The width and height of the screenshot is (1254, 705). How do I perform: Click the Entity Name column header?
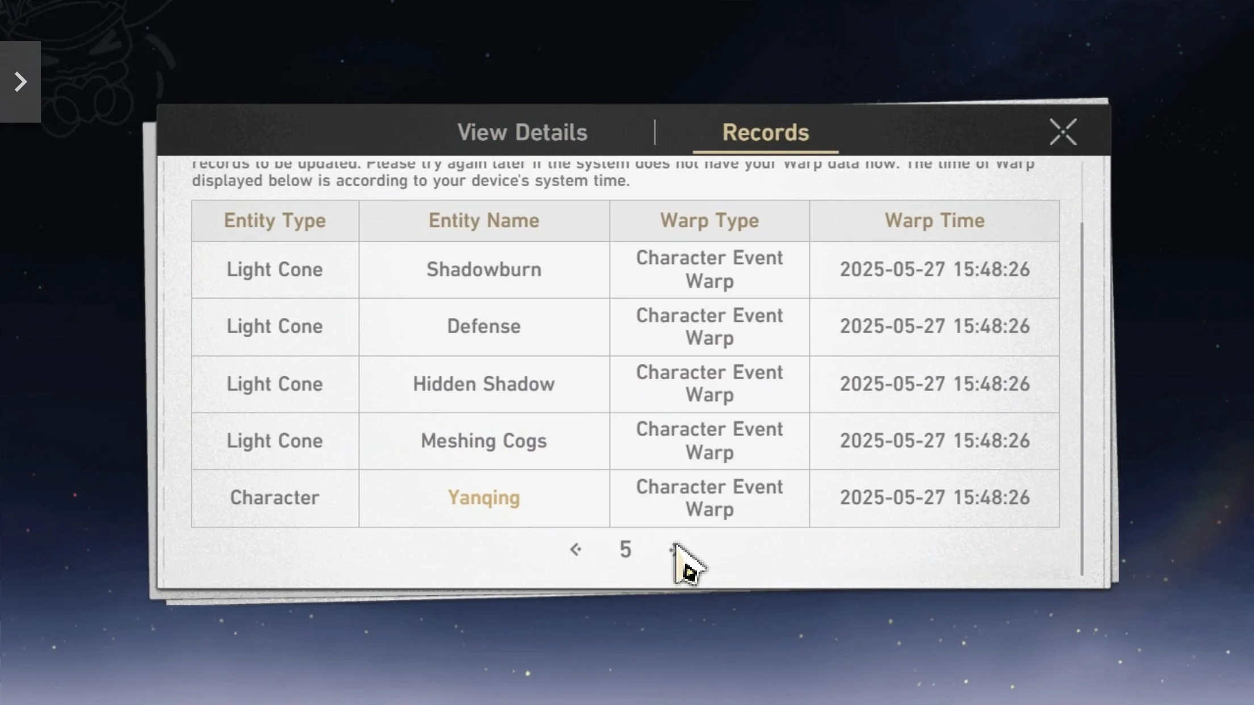483,221
